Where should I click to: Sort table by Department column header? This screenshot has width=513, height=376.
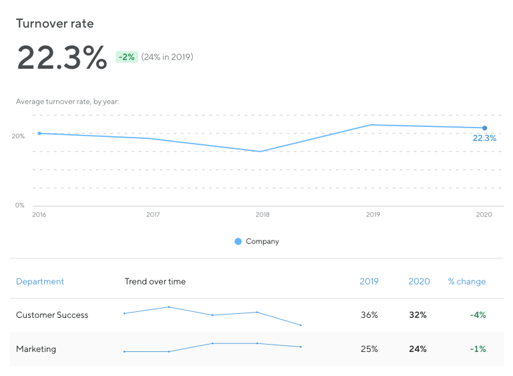[x=40, y=281]
